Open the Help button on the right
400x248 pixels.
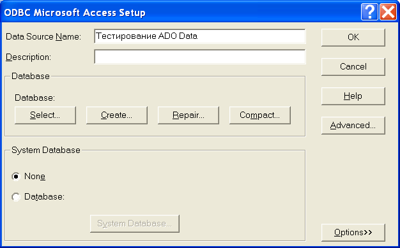[x=353, y=96]
